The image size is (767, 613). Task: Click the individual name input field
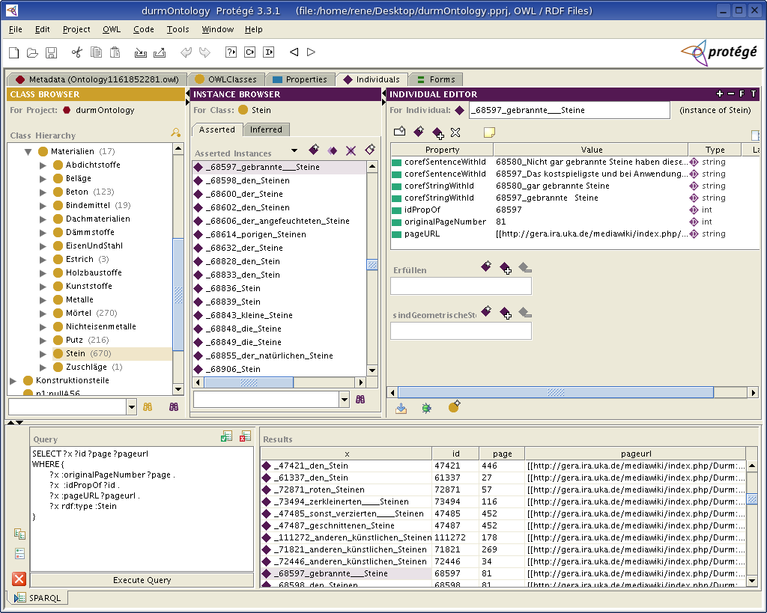pyautogui.click(x=569, y=110)
